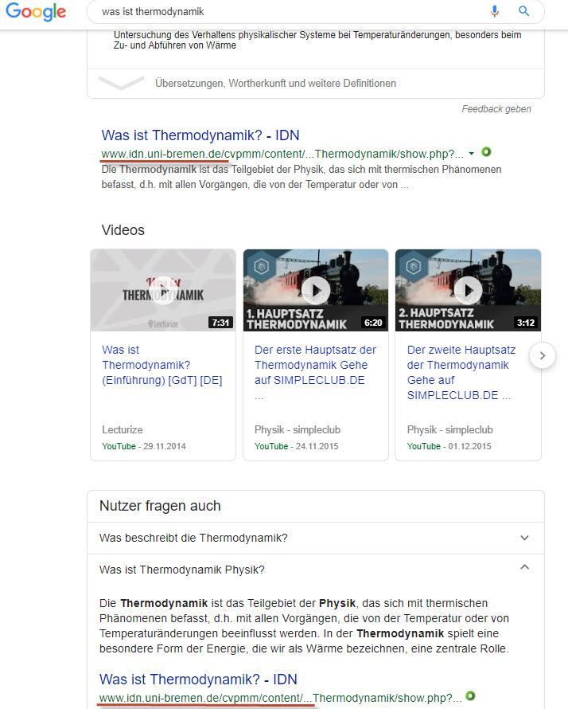568x709 pixels.
Task: Click bottom www.idn.uni-bremen.de URL in answer box
Action: click(x=280, y=698)
